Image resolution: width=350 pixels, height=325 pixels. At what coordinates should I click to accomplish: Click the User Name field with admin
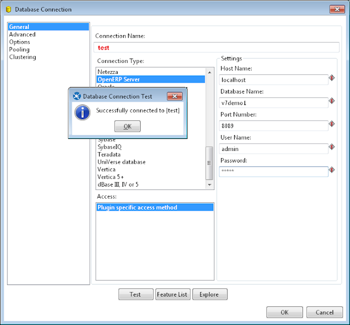coord(273,149)
